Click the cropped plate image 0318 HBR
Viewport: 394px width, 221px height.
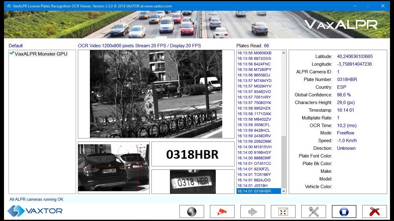tap(193, 182)
